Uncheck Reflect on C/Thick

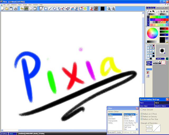point(142,114)
